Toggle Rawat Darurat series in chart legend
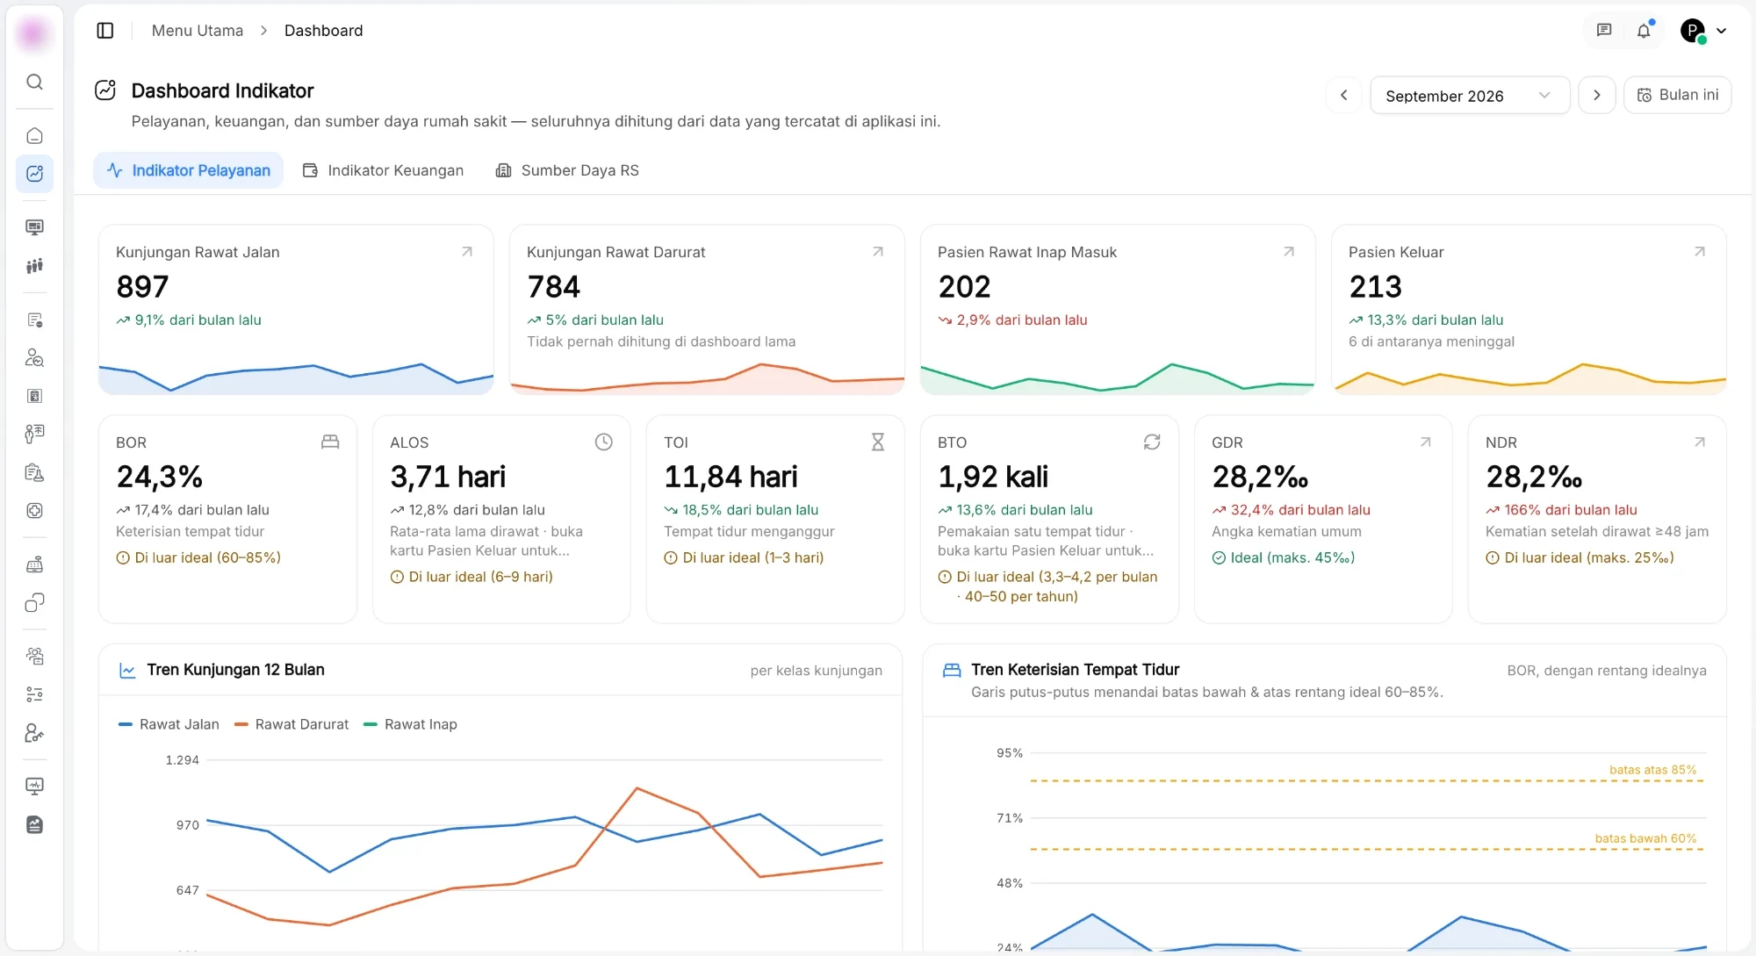The width and height of the screenshot is (1756, 956). [291, 724]
